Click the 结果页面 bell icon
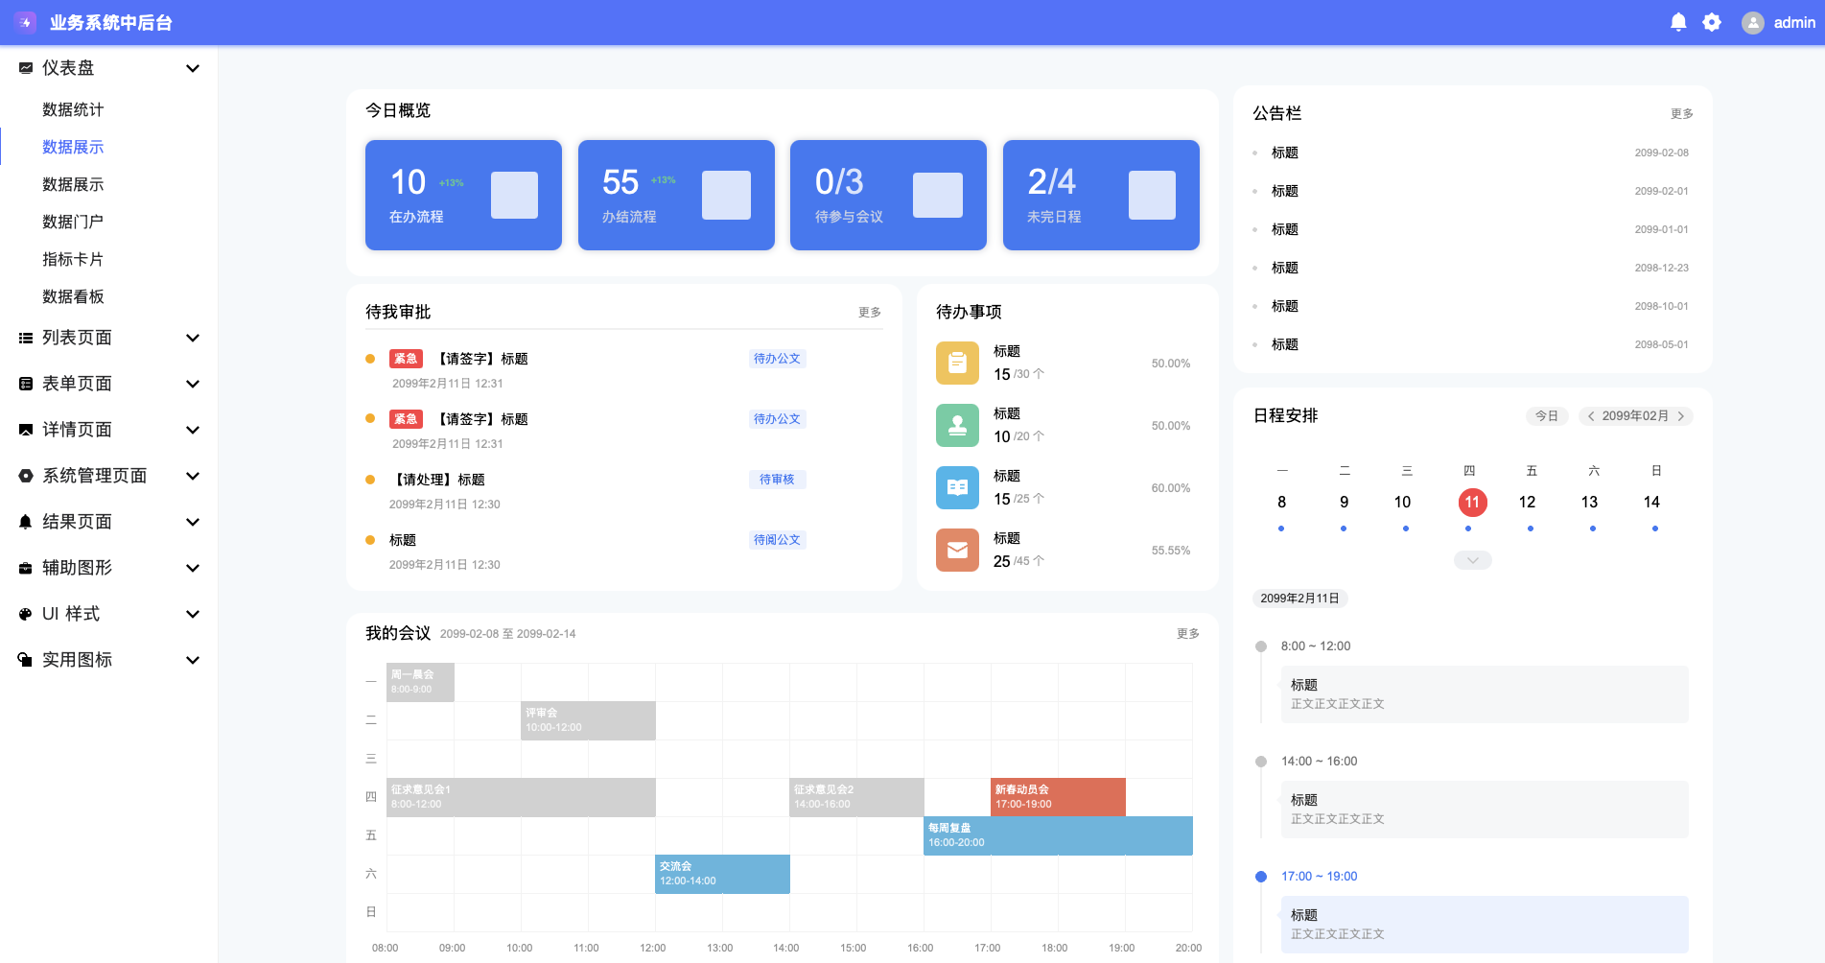Viewport: 1825px width, 963px height. pyautogui.click(x=26, y=522)
